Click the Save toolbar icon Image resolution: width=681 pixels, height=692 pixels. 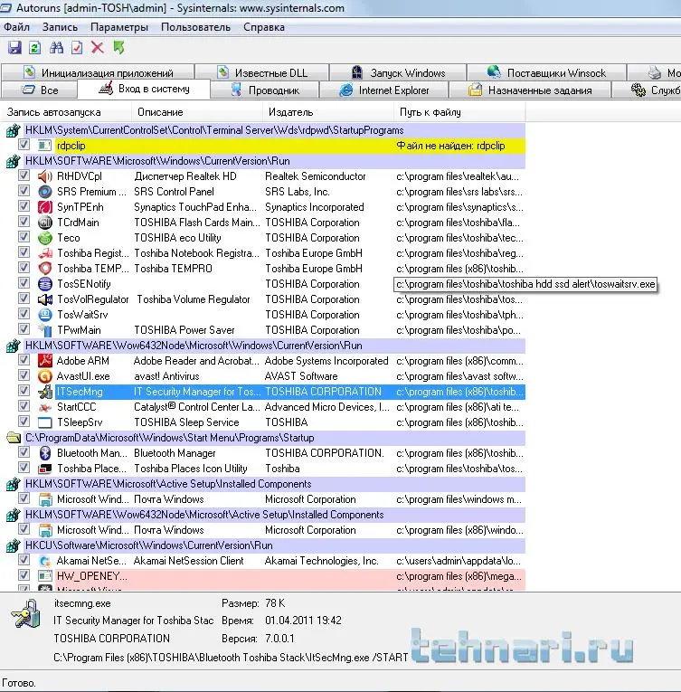tap(14, 47)
